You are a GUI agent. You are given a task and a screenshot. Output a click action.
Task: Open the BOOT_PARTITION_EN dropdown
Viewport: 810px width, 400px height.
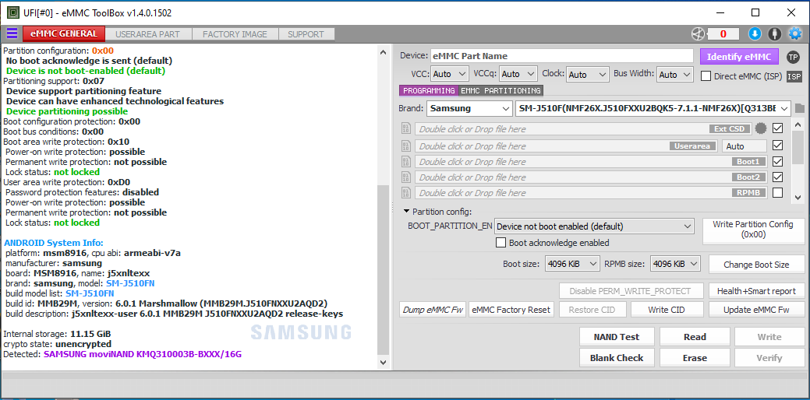[593, 226]
